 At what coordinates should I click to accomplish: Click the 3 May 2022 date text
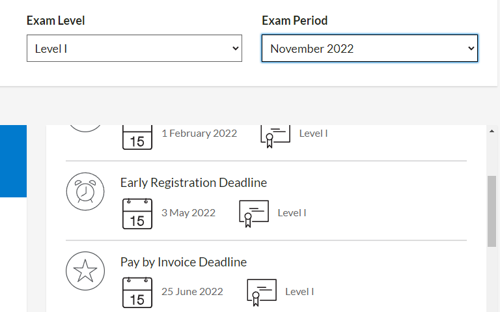coord(188,213)
